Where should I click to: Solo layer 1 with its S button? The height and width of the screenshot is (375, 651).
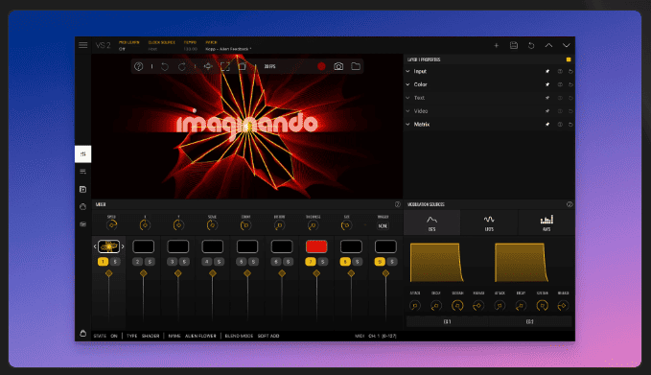click(x=115, y=262)
